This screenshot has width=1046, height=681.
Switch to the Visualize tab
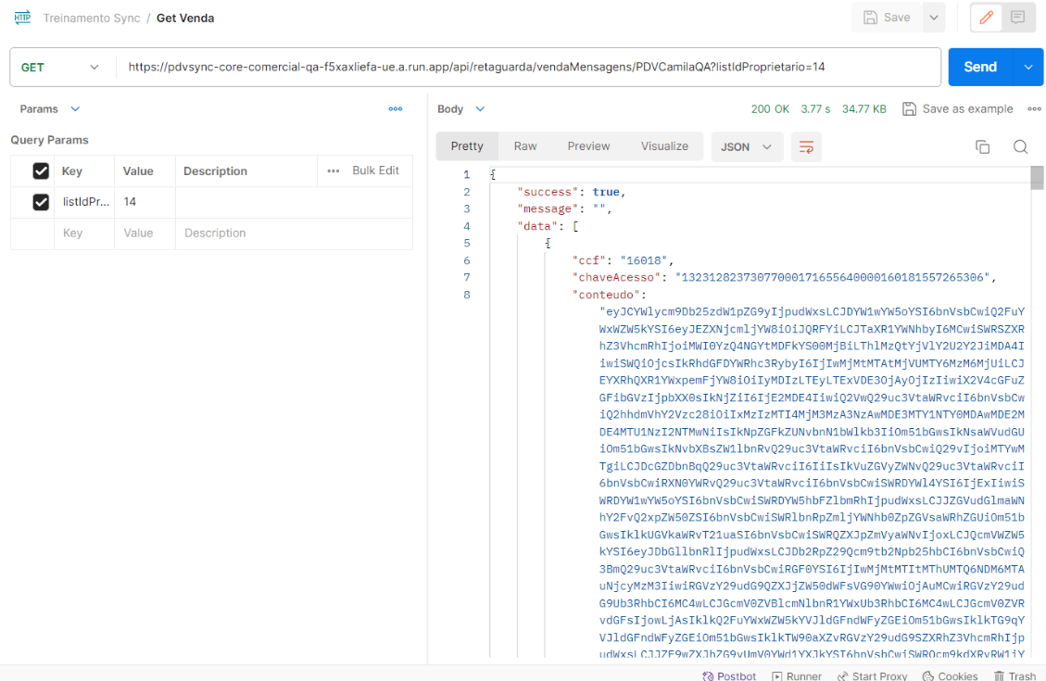tap(664, 146)
